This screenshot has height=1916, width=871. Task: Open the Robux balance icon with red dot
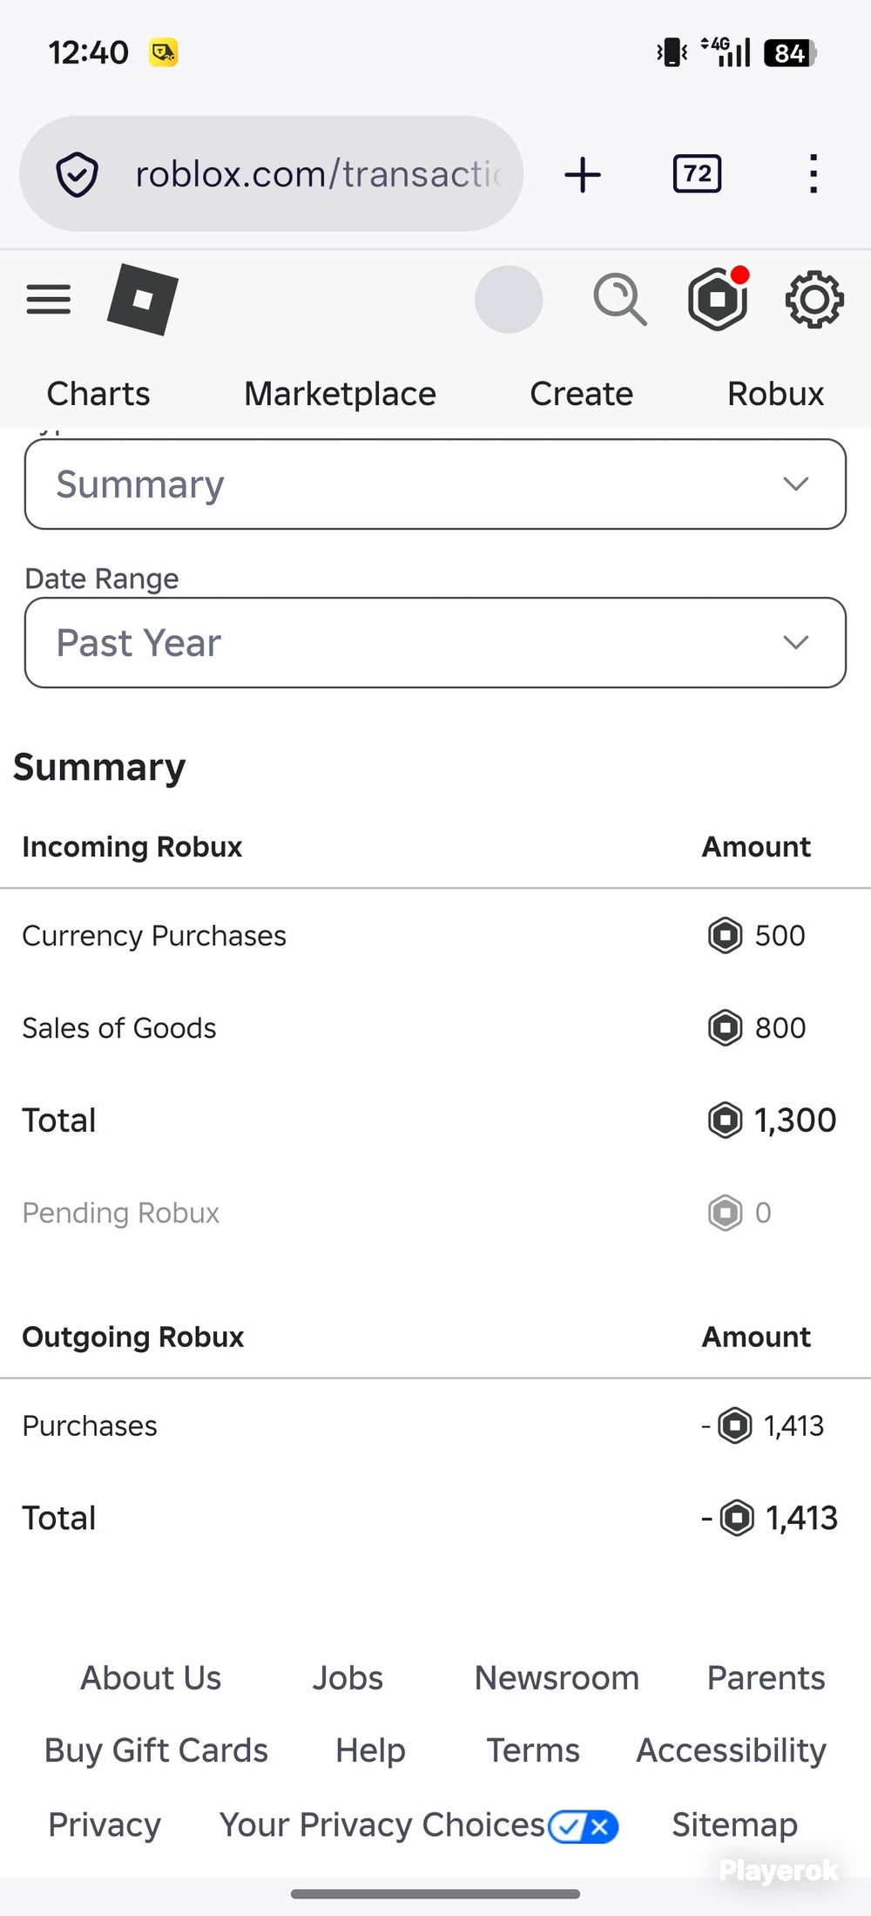click(719, 298)
